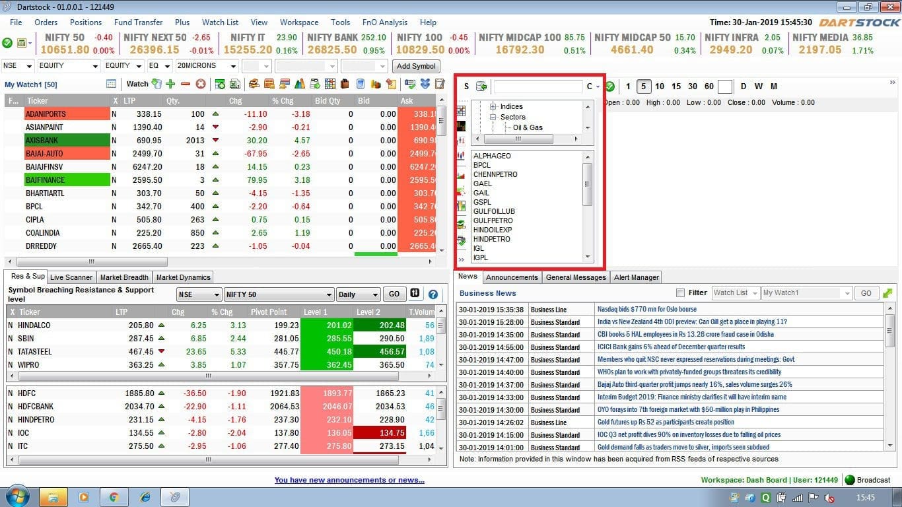Click the blue double down-arrow icon
902x507 pixels.
(x=425, y=84)
